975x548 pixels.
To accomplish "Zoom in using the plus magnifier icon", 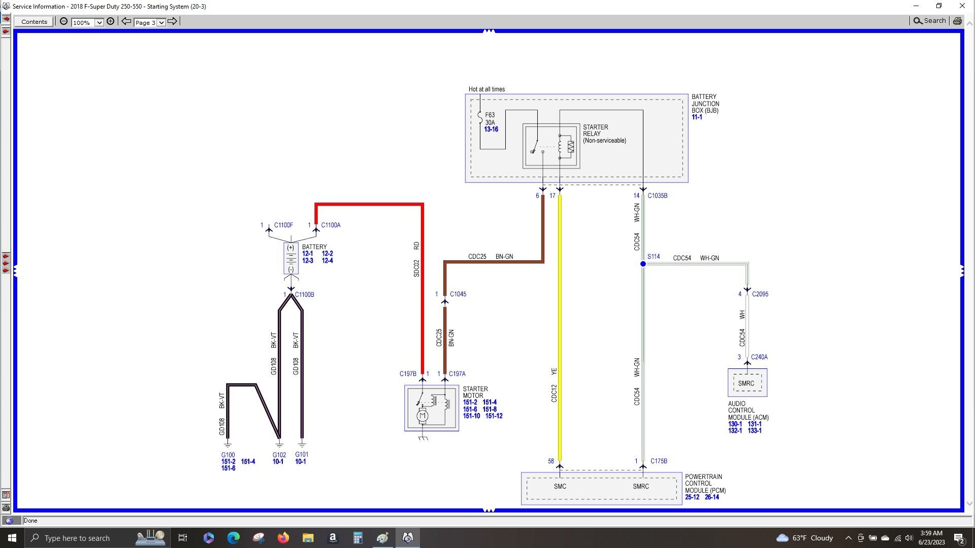I will click(111, 21).
